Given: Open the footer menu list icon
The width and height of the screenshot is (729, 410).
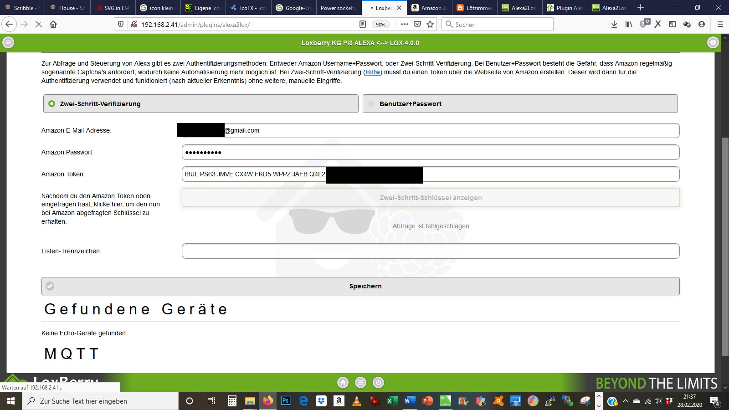Looking at the screenshot, I should coord(360,383).
